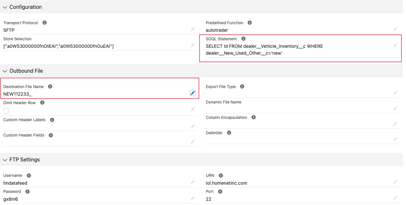Toggle the Omit Header Row checkbox

6,111
